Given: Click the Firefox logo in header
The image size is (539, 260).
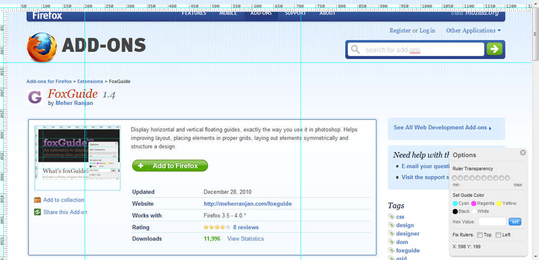Looking at the screenshot, I should click(x=42, y=47).
